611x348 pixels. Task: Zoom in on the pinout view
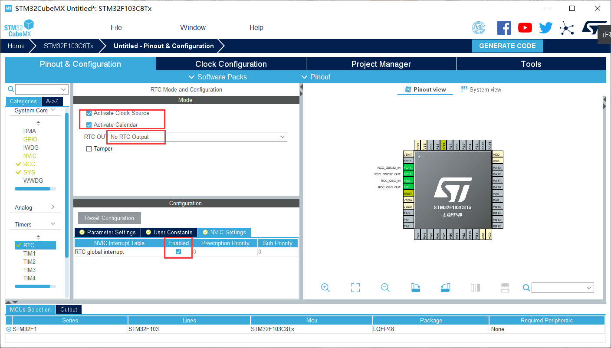(x=325, y=287)
